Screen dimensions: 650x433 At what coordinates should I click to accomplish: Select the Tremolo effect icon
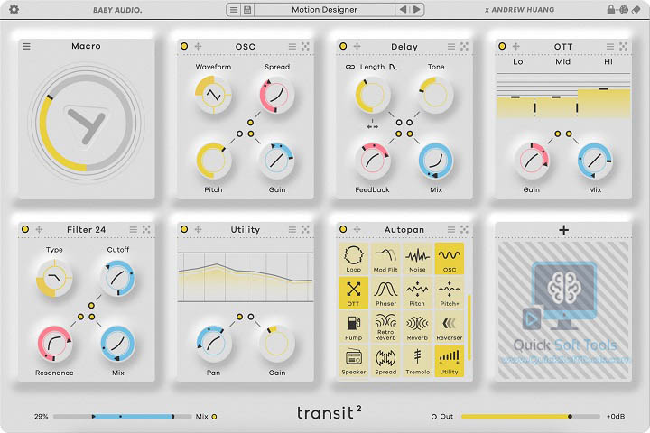click(x=417, y=361)
